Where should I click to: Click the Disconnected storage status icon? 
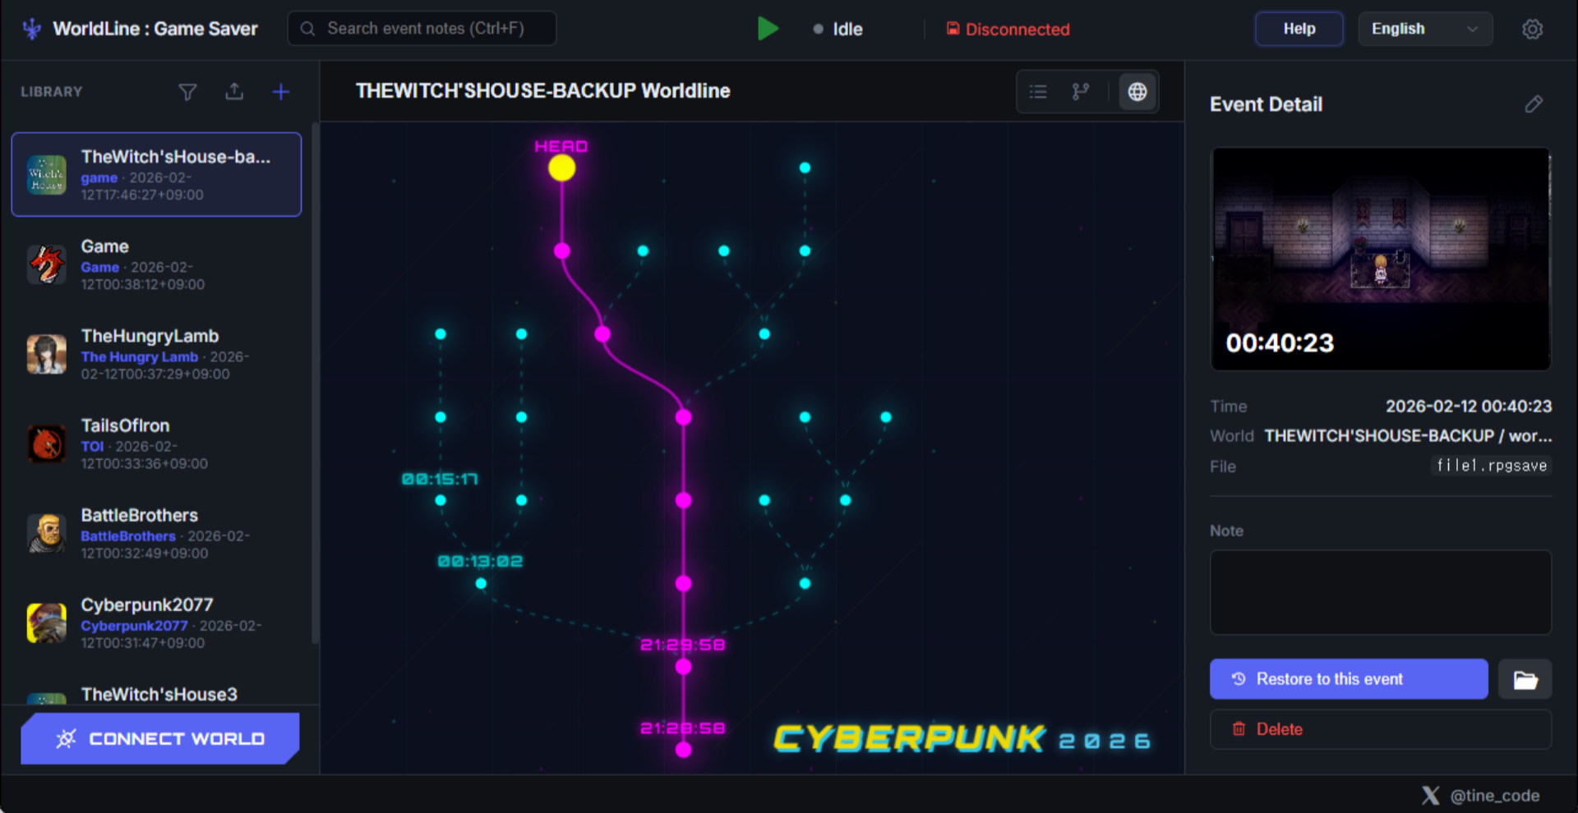953,29
